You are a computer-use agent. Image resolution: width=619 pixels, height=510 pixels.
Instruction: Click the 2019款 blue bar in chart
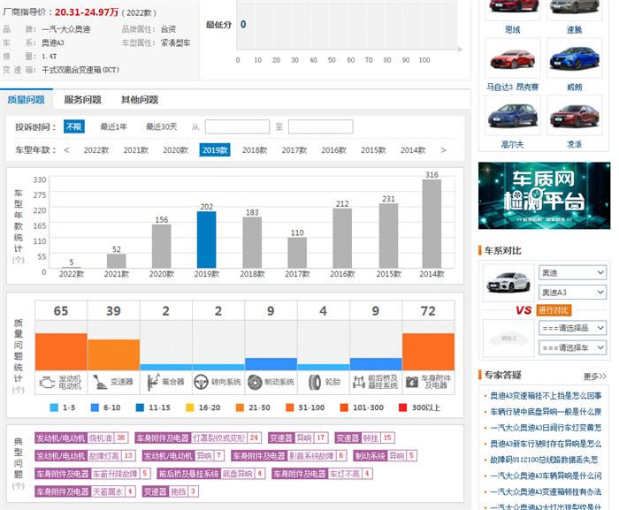206,240
